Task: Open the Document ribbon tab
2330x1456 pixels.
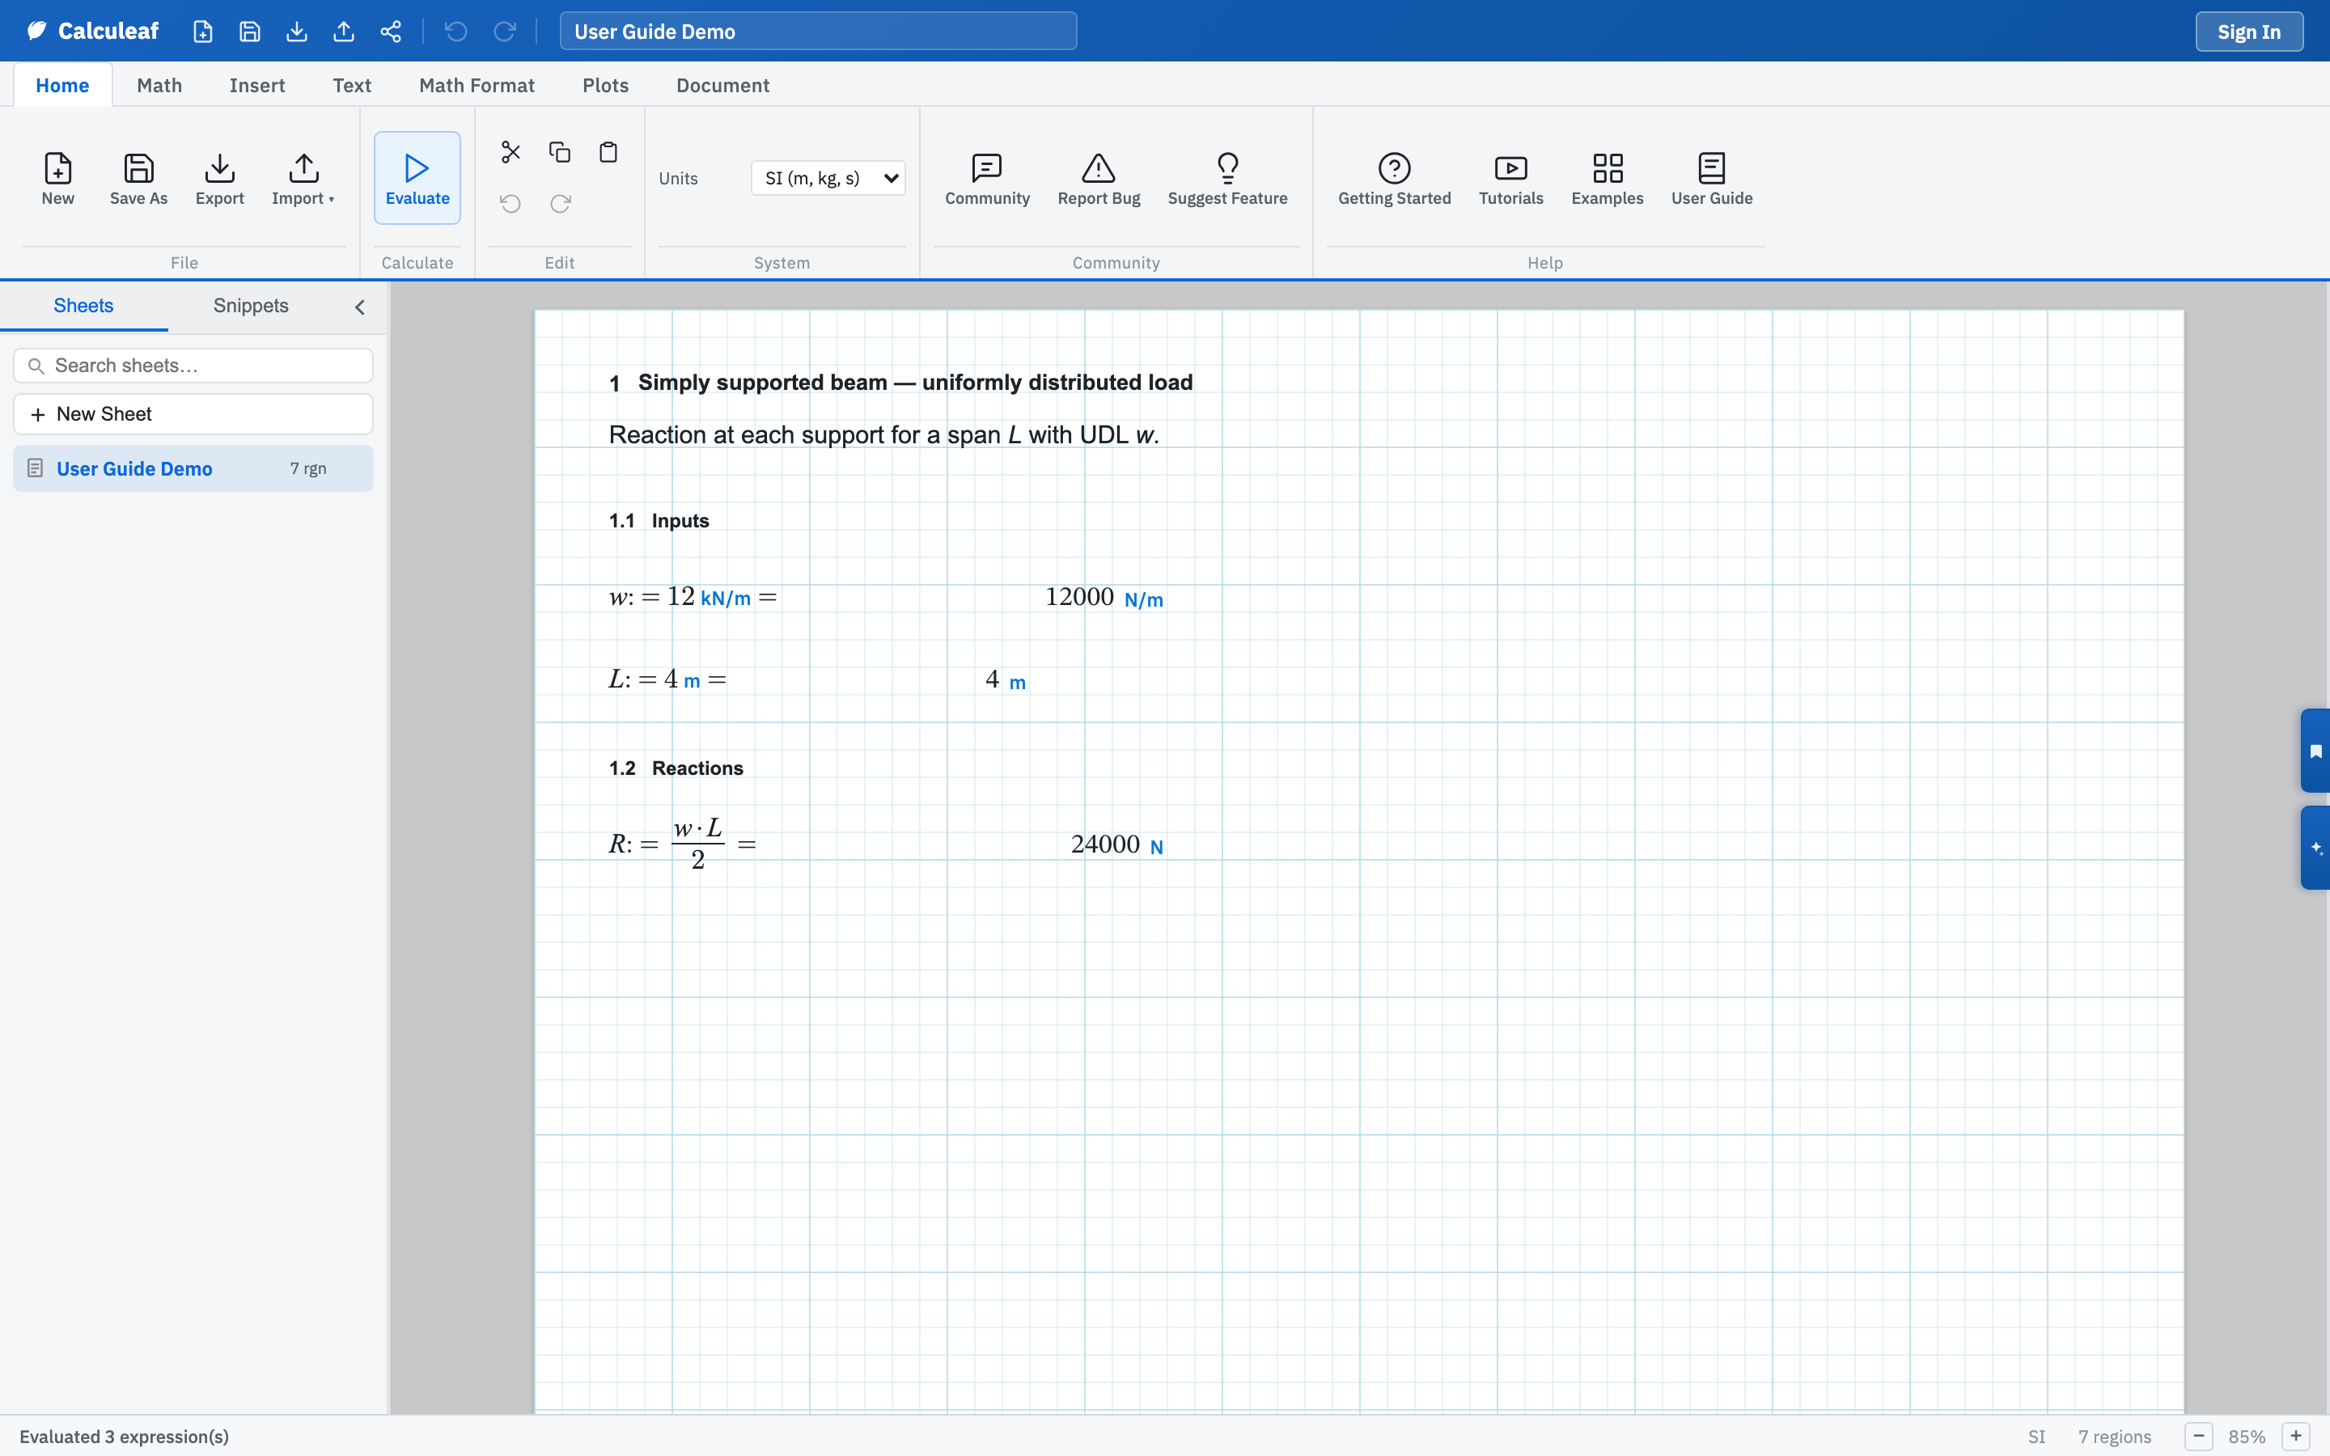Action: [723, 85]
